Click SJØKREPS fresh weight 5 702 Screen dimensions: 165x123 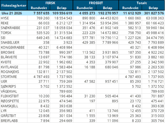coord(45,86)
